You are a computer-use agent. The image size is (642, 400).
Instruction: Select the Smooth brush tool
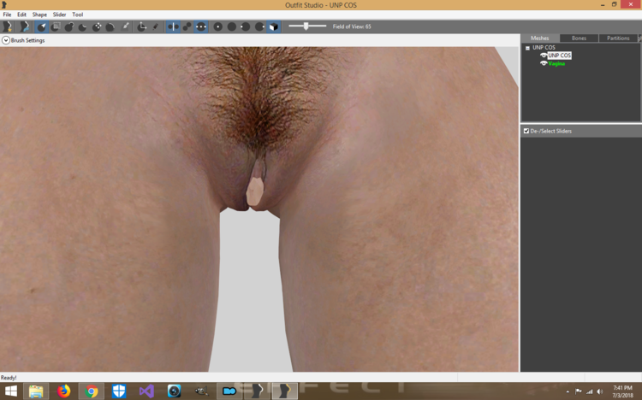(110, 27)
